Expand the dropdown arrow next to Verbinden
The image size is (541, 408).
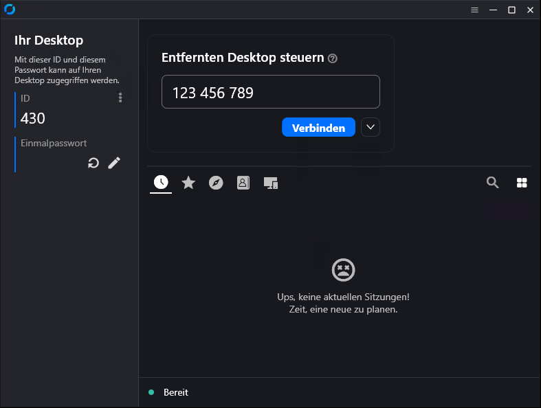[x=371, y=127]
